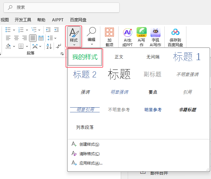Open paragraph settings dialog launcher
The image size is (211, 179).
[x=62, y=54]
